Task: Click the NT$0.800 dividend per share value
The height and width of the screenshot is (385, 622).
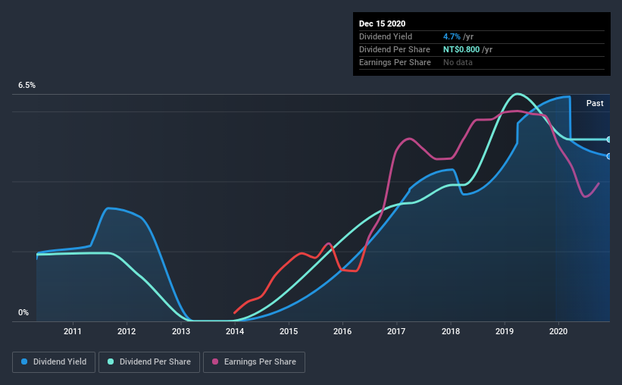Action: 461,49
